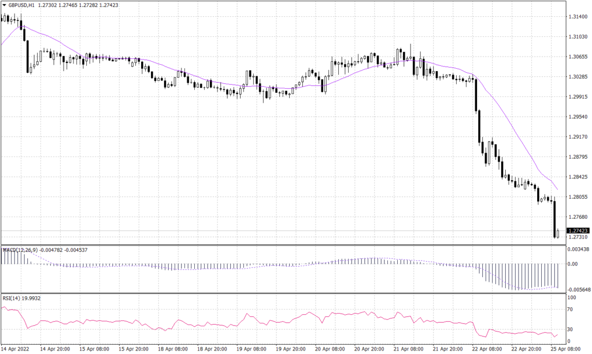Select the 1.27310 price axis value

click(578, 237)
